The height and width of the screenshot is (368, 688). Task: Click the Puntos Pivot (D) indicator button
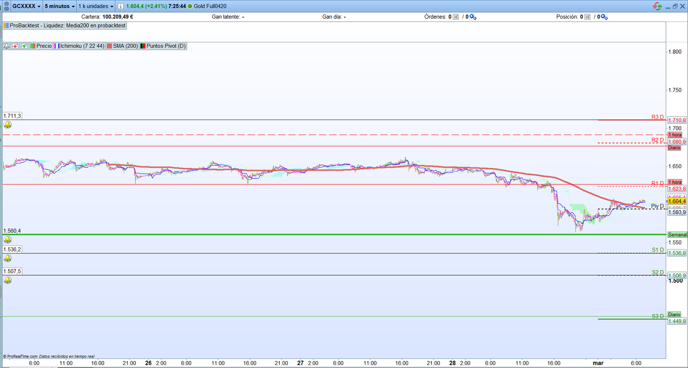coord(163,46)
